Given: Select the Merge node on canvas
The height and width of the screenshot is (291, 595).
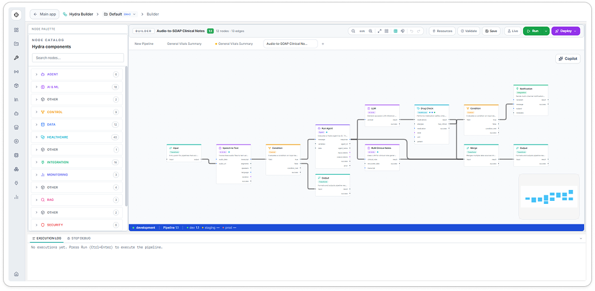Looking at the screenshot, I should pos(481,155).
